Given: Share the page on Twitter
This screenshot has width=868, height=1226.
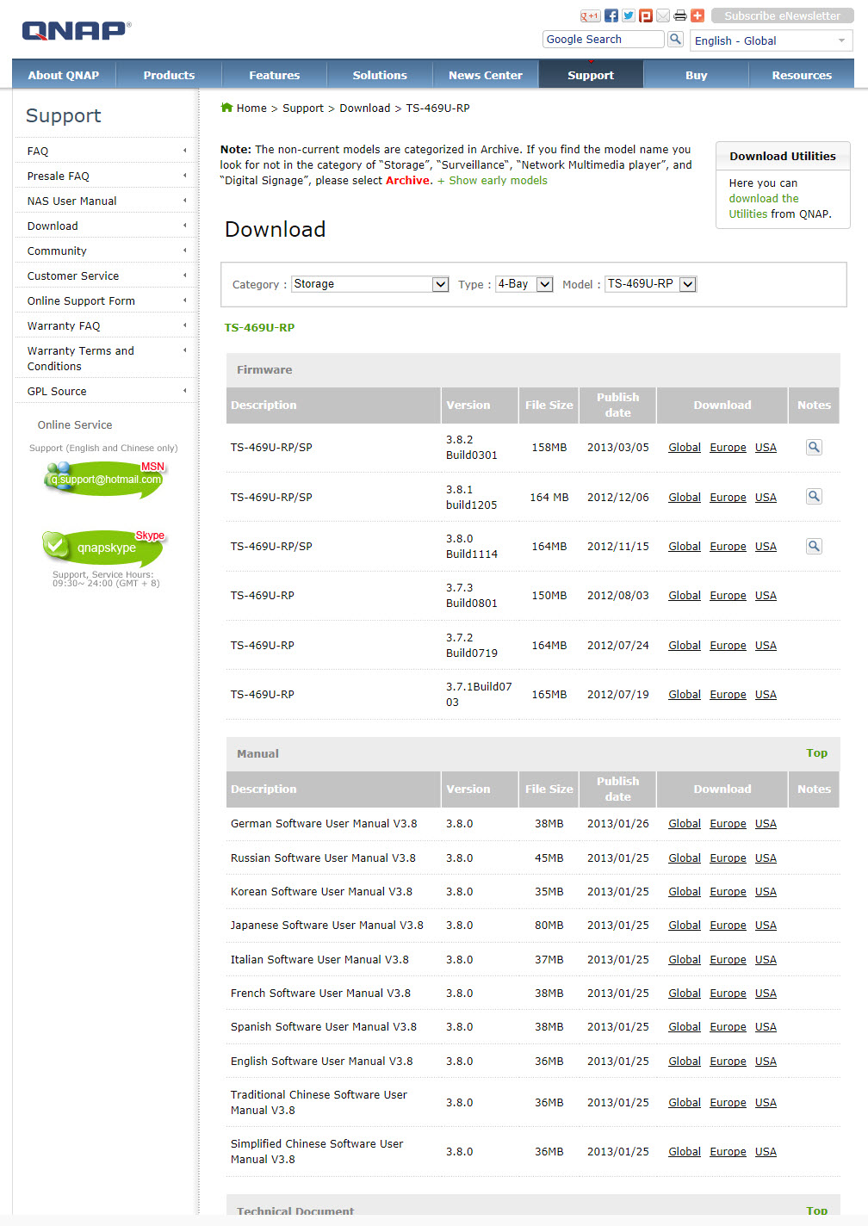Looking at the screenshot, I should [629, 15].
